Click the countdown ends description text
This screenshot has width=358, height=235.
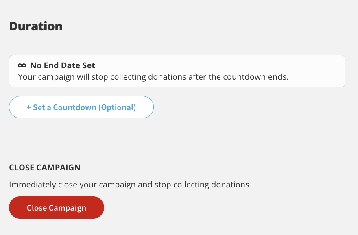(244, 77)
